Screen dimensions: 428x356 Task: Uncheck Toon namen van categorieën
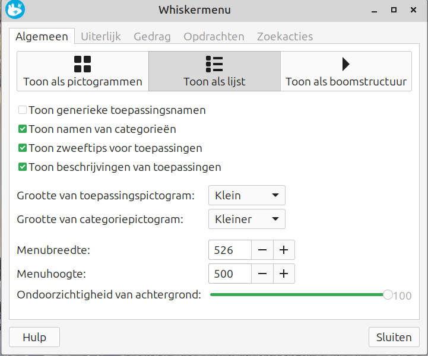pos(23,129)
